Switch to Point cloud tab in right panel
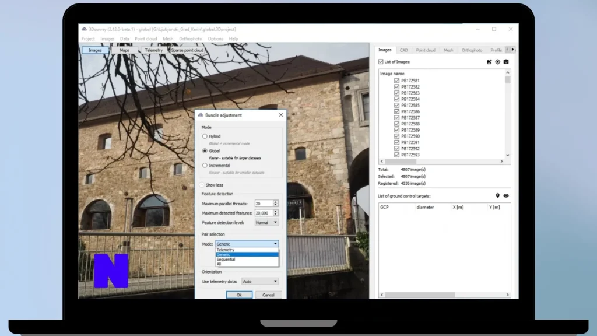 point(426,50)
